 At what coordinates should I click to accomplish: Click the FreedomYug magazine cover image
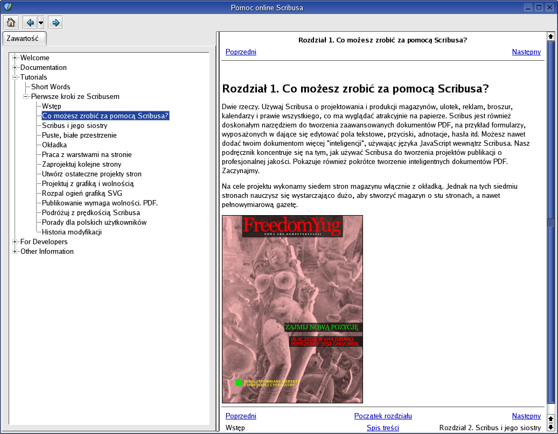[292, 309]
